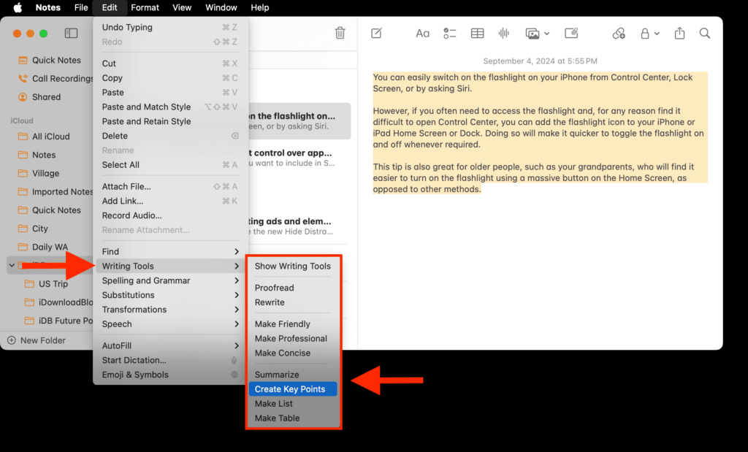Open the Aa text format options
Screen dimensions: 748x452
tap(422, 33)
